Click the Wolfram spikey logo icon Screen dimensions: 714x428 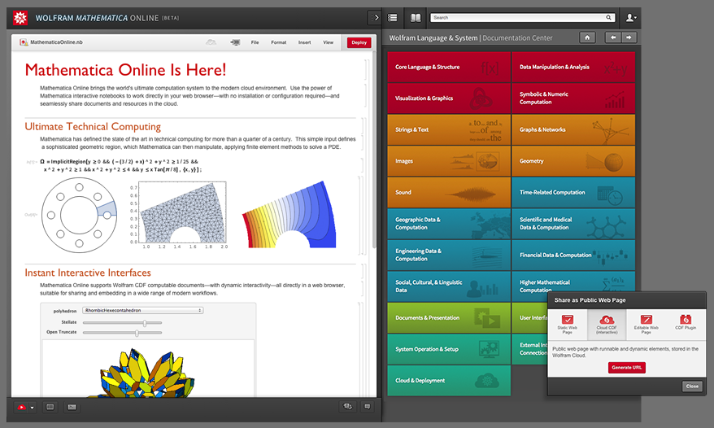click(x=20, y=18)
